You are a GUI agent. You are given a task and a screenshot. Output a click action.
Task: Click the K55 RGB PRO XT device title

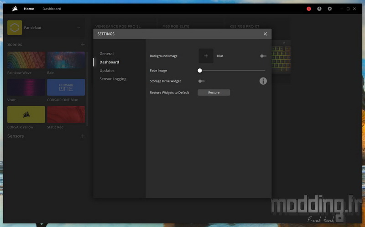(244, 26)
